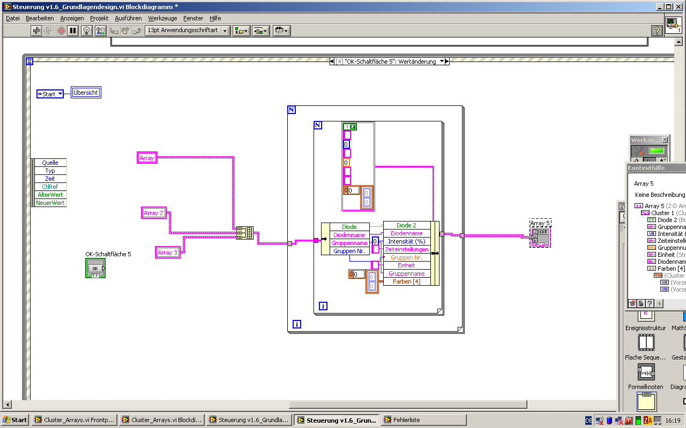Go to previous event case arrow
The image size is (686, 428).
point(332,62)
